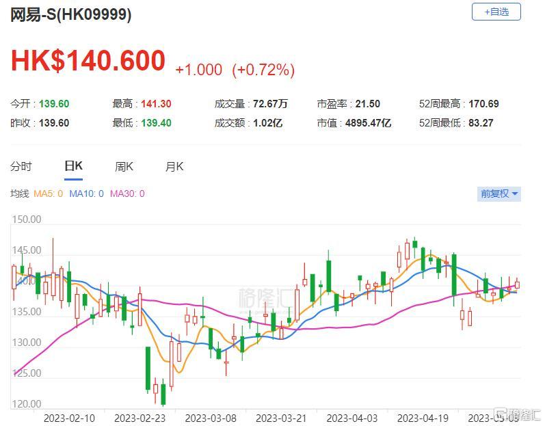Open the 月K monthly chart tab
The height and width of the screenshot is (426, 545).
(174, 166)
